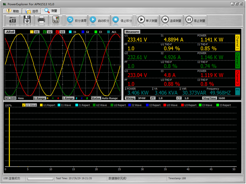Open the 帮助 help tab
Viewport: 246px width, 184px height.
12,11
